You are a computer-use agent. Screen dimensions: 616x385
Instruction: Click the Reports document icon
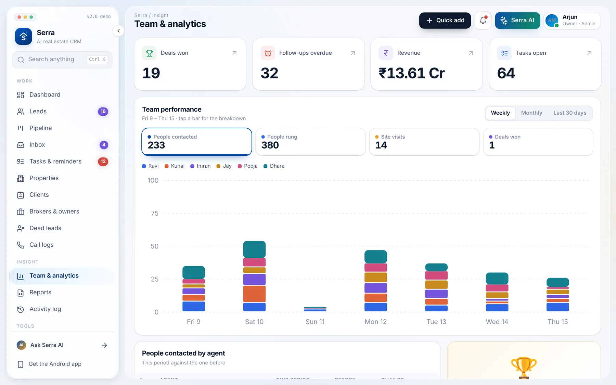tap(21, 293)
